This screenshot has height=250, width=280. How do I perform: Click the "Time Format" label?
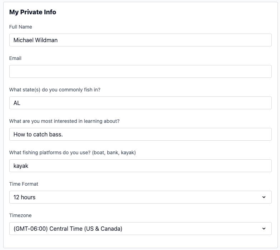click(x=24, y=184)
